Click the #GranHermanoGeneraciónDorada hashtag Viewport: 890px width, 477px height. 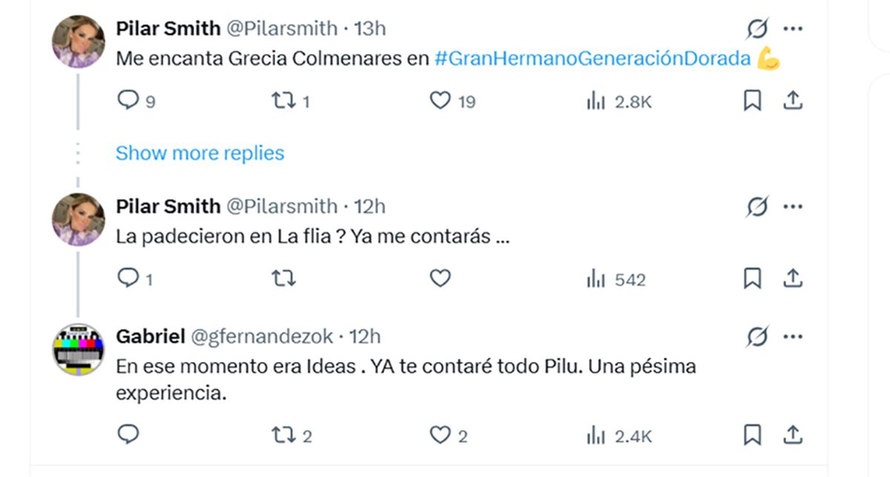(592, 59)
